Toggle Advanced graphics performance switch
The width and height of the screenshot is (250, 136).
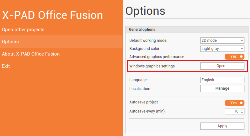(234, 57)
